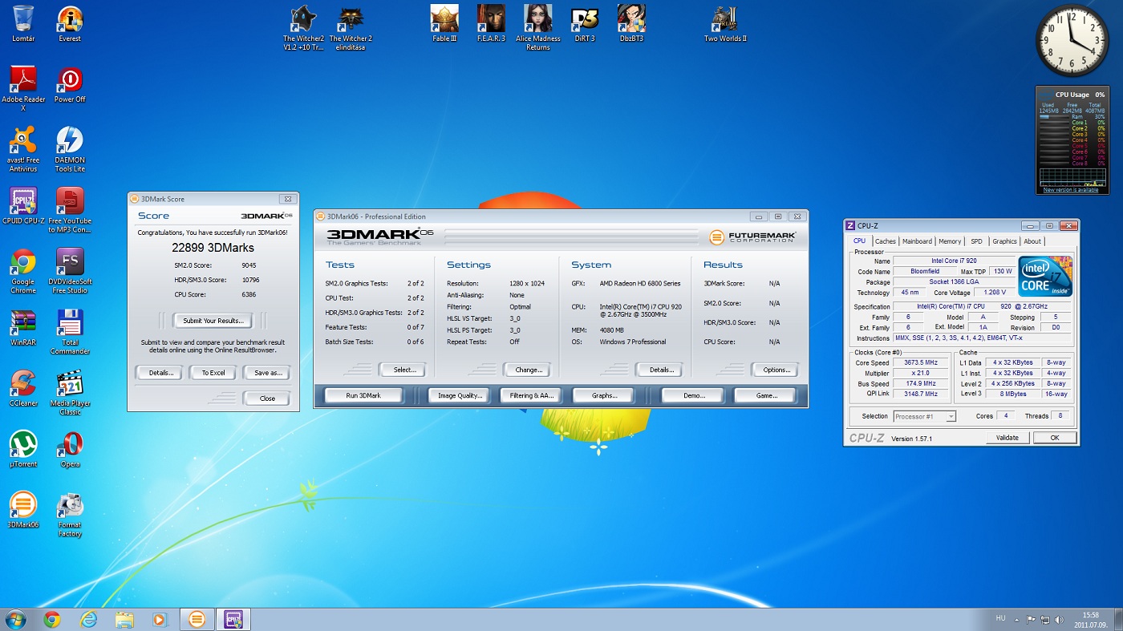1123x631 pixels.
Task: Click the Windows Start button
Action: (x=15, y=619)
